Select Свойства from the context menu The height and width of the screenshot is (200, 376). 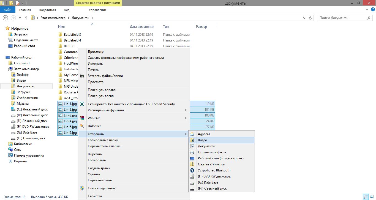point(95,196)
